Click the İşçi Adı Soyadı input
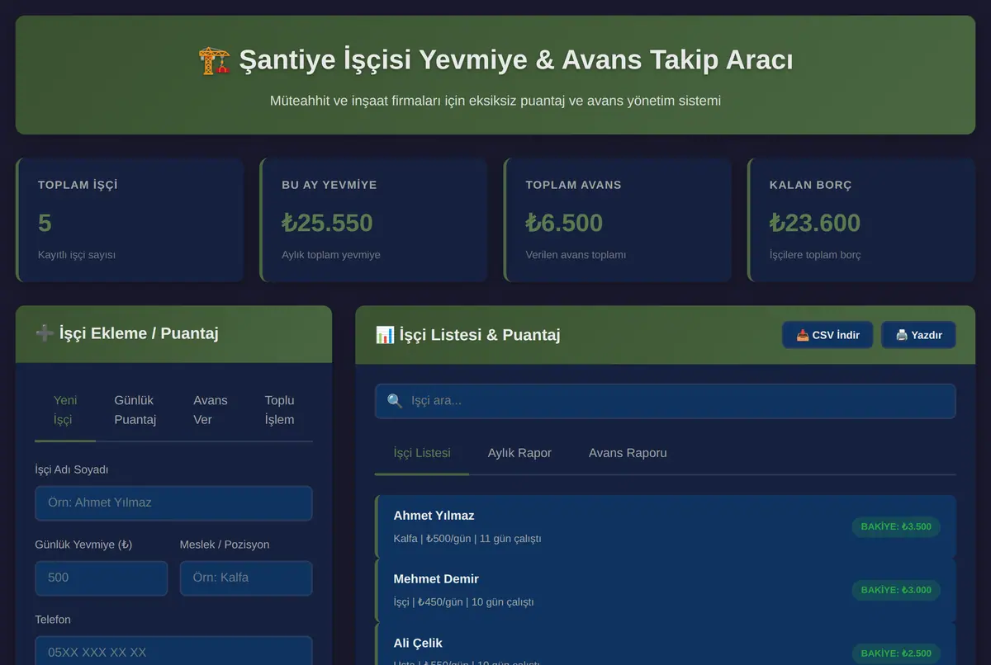Screen dimensions: 991x665 [173, 503]
